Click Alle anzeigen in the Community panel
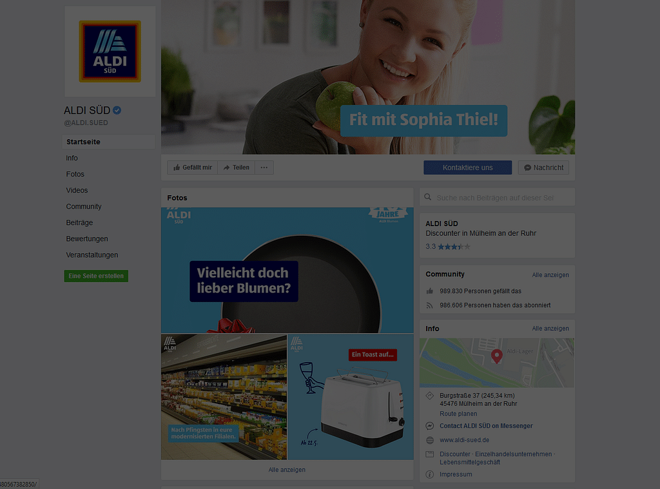Image resolution: width=660 pixels, height=489 pixels. point(550,275)
